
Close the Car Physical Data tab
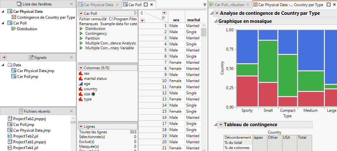(117, 5)
